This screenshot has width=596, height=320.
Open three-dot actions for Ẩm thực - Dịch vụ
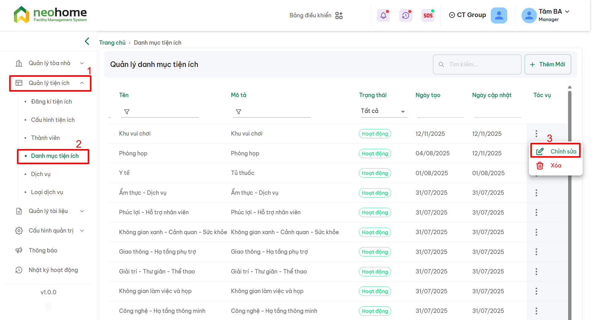(x=536, y=193)
